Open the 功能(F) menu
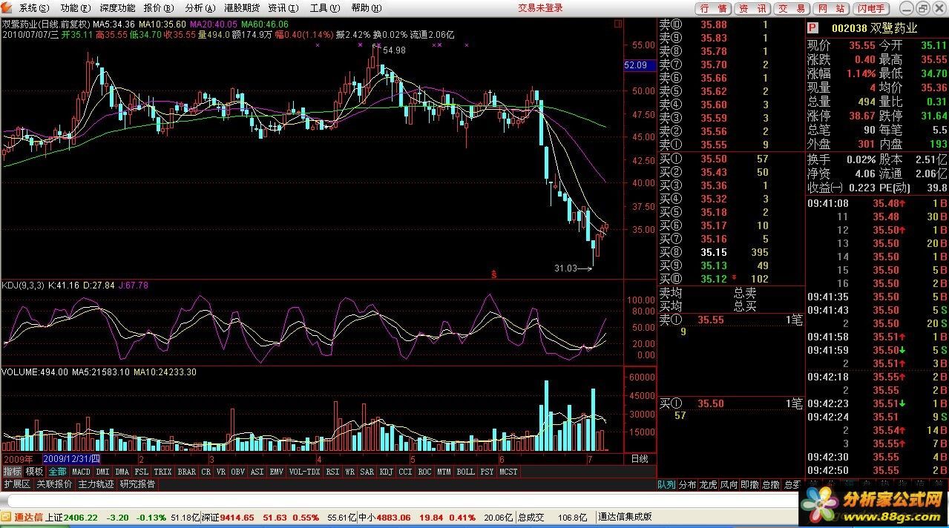Screen dimensions: 949x528 click(76, 8)
